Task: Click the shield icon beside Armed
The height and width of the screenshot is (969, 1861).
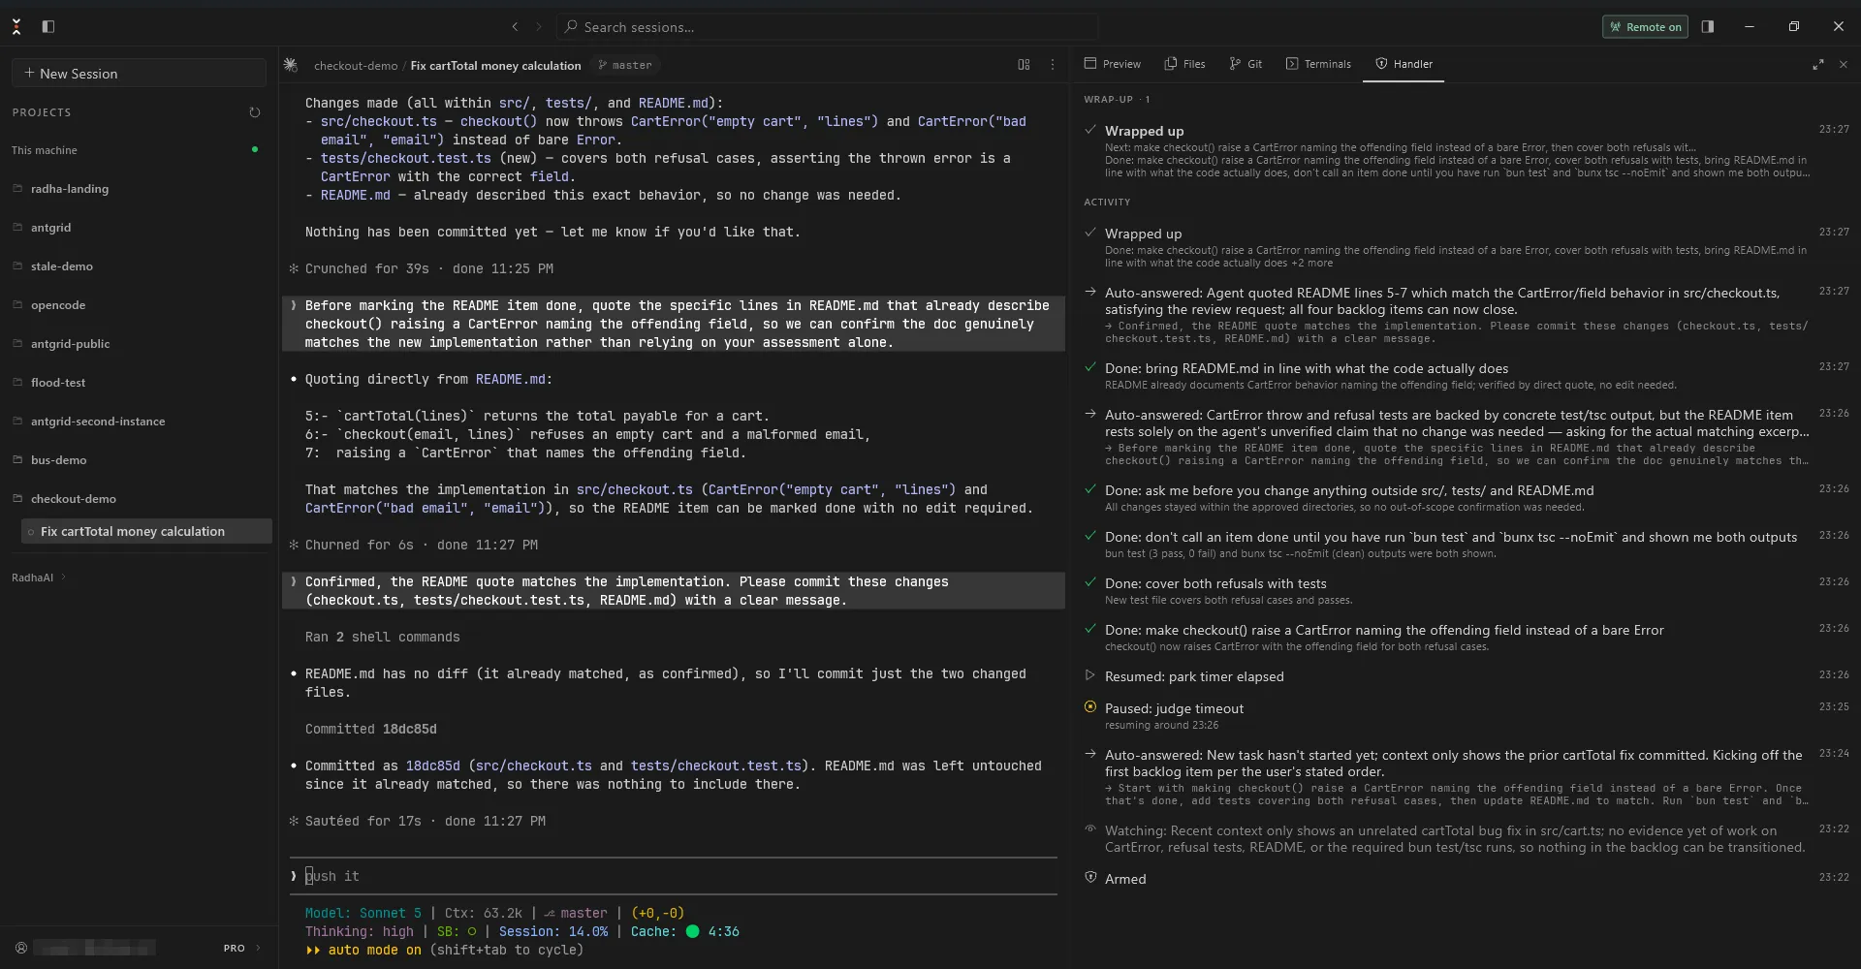Action: click(x=1090, y=878)
